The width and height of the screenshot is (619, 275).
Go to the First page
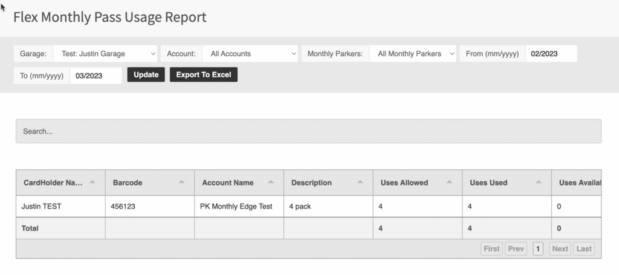491,248
